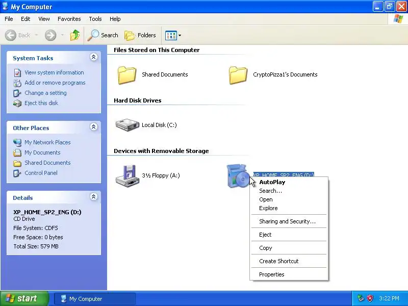Click the My Network Places icon

pos(17,143)
